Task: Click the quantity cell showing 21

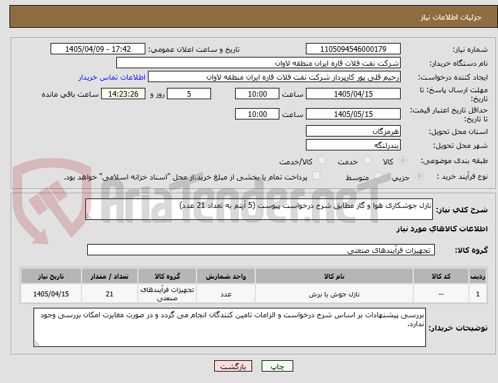Action: (x=109, y=294)
